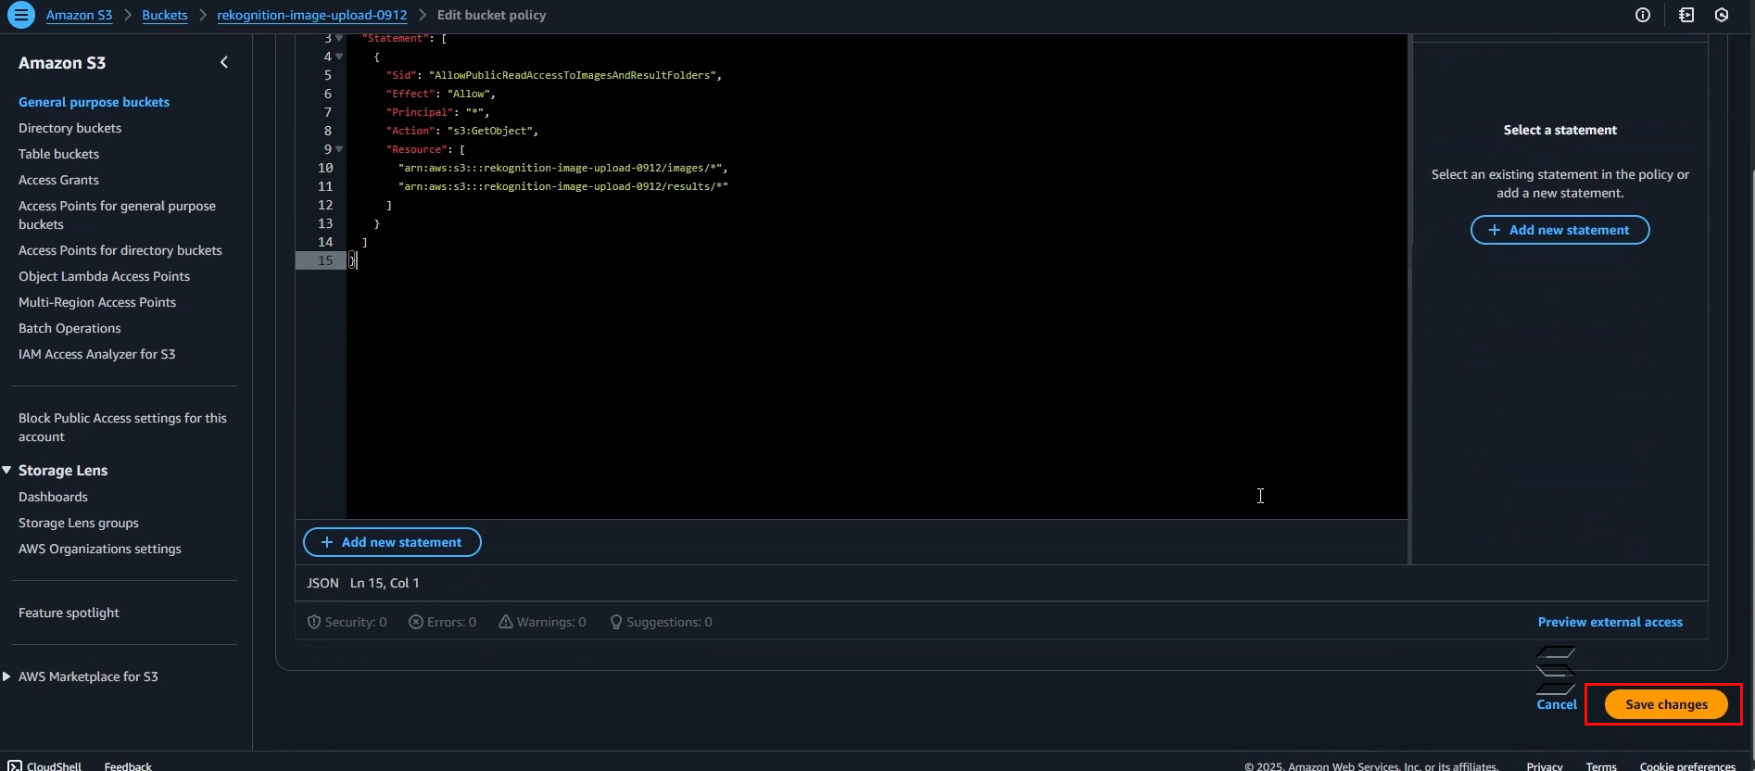
Task: Open Privacy footer link
Action: tap(1545, 766)
